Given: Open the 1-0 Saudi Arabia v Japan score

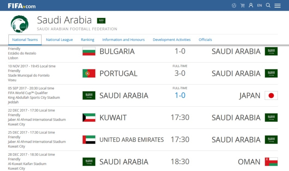Looking at the screenshot, I should point(180,95).
